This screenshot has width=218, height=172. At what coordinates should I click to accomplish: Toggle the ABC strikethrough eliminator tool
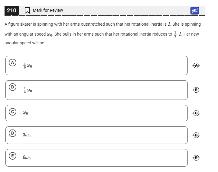195,10
